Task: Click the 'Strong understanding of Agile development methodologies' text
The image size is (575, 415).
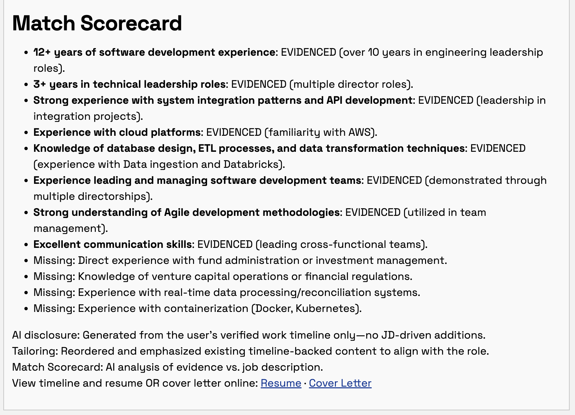Action: pyautogui.click(x=186, y=213)
